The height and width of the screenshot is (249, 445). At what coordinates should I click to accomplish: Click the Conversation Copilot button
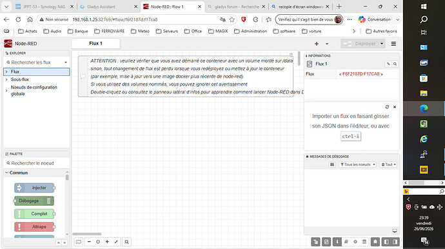point(375,19)
